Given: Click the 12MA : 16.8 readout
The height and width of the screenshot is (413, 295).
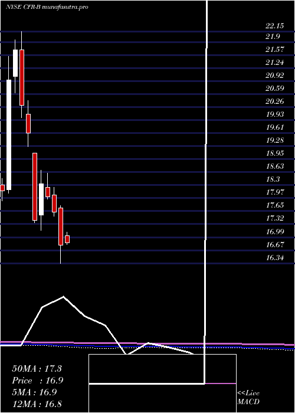Looking at the screenshot, I should click(x=37, y=404).
